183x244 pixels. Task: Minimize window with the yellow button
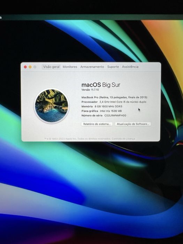point(30,67)
